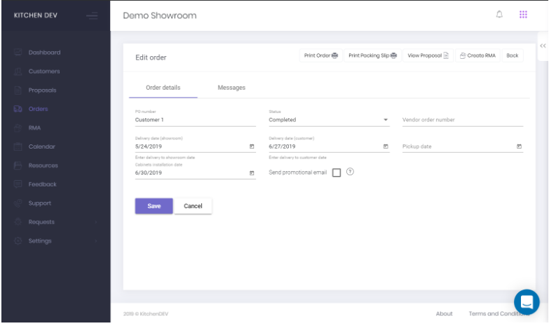Click the promotional email help question mark
The image size is (549, 326).
coord(350,172)
